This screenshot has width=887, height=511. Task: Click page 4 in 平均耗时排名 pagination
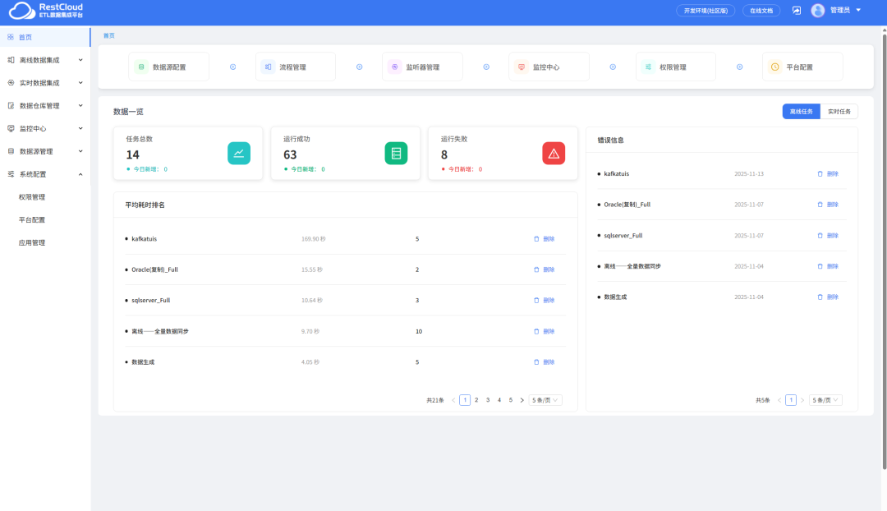(x=499, y=400)
